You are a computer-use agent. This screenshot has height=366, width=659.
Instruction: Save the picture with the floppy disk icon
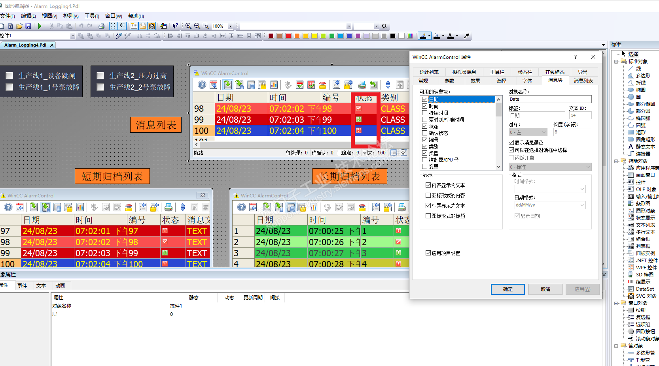pyautogui.click(x=28, y=26)
